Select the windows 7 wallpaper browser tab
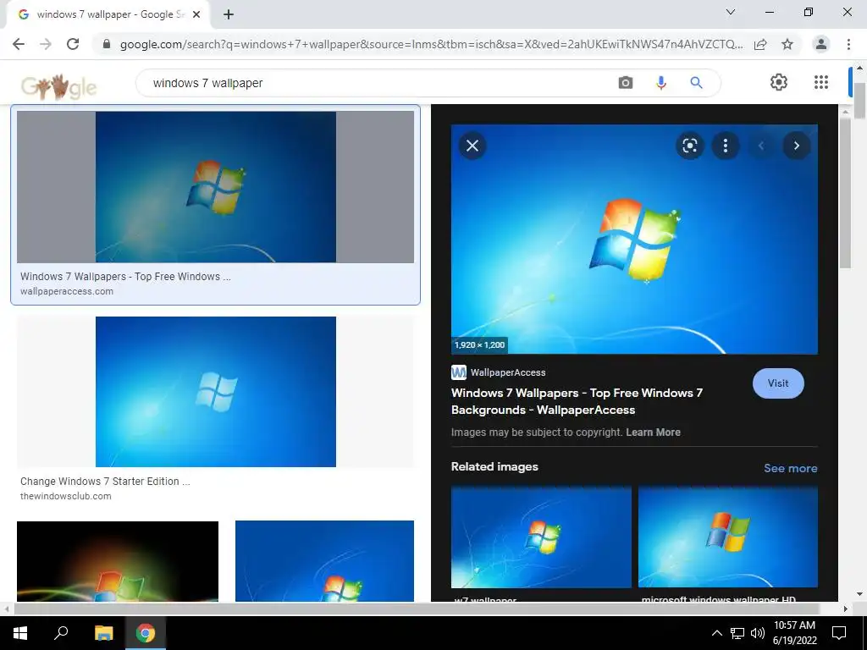This screenshot has height=650, width=867. coord(108,14)
